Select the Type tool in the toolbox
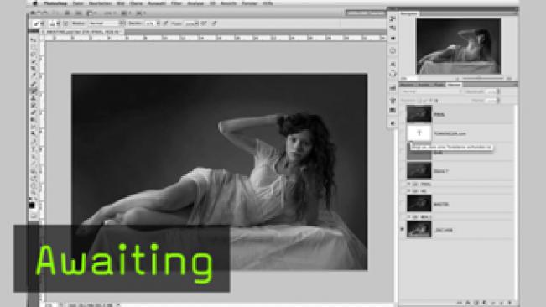This screenshot has width=546, height=307. point(34,149)
